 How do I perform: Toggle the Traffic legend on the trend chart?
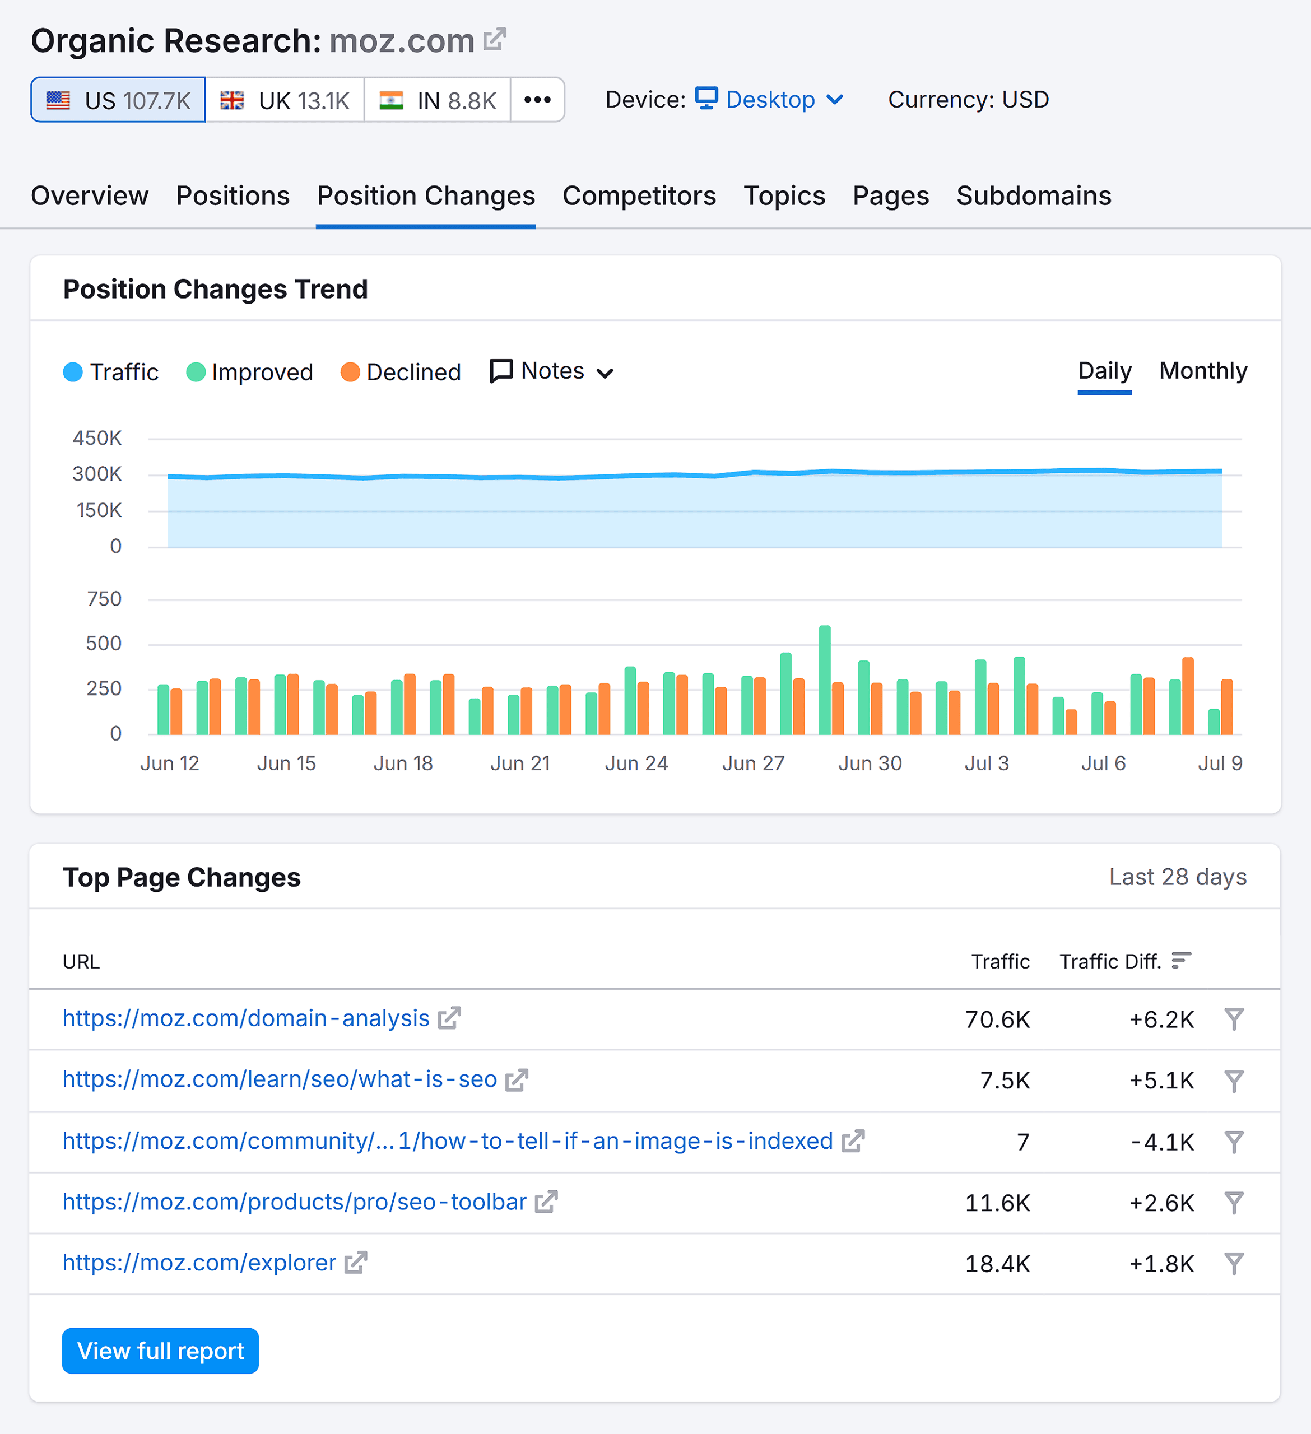[111, 371]
